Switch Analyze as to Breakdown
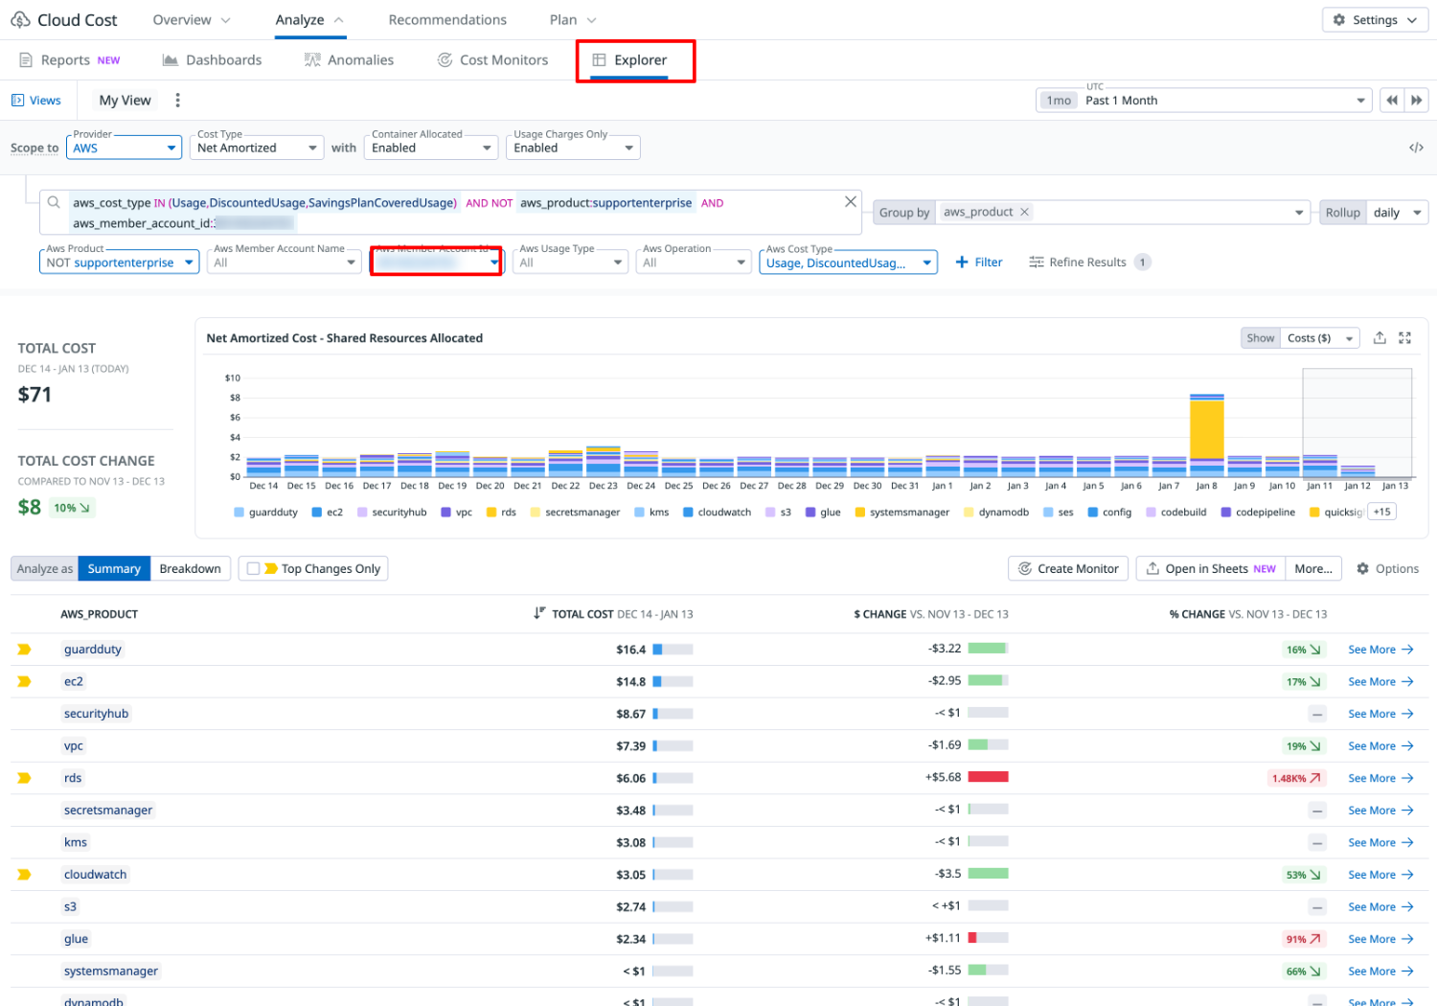Screen dimensions: 1437x1006 coord(190,567)
